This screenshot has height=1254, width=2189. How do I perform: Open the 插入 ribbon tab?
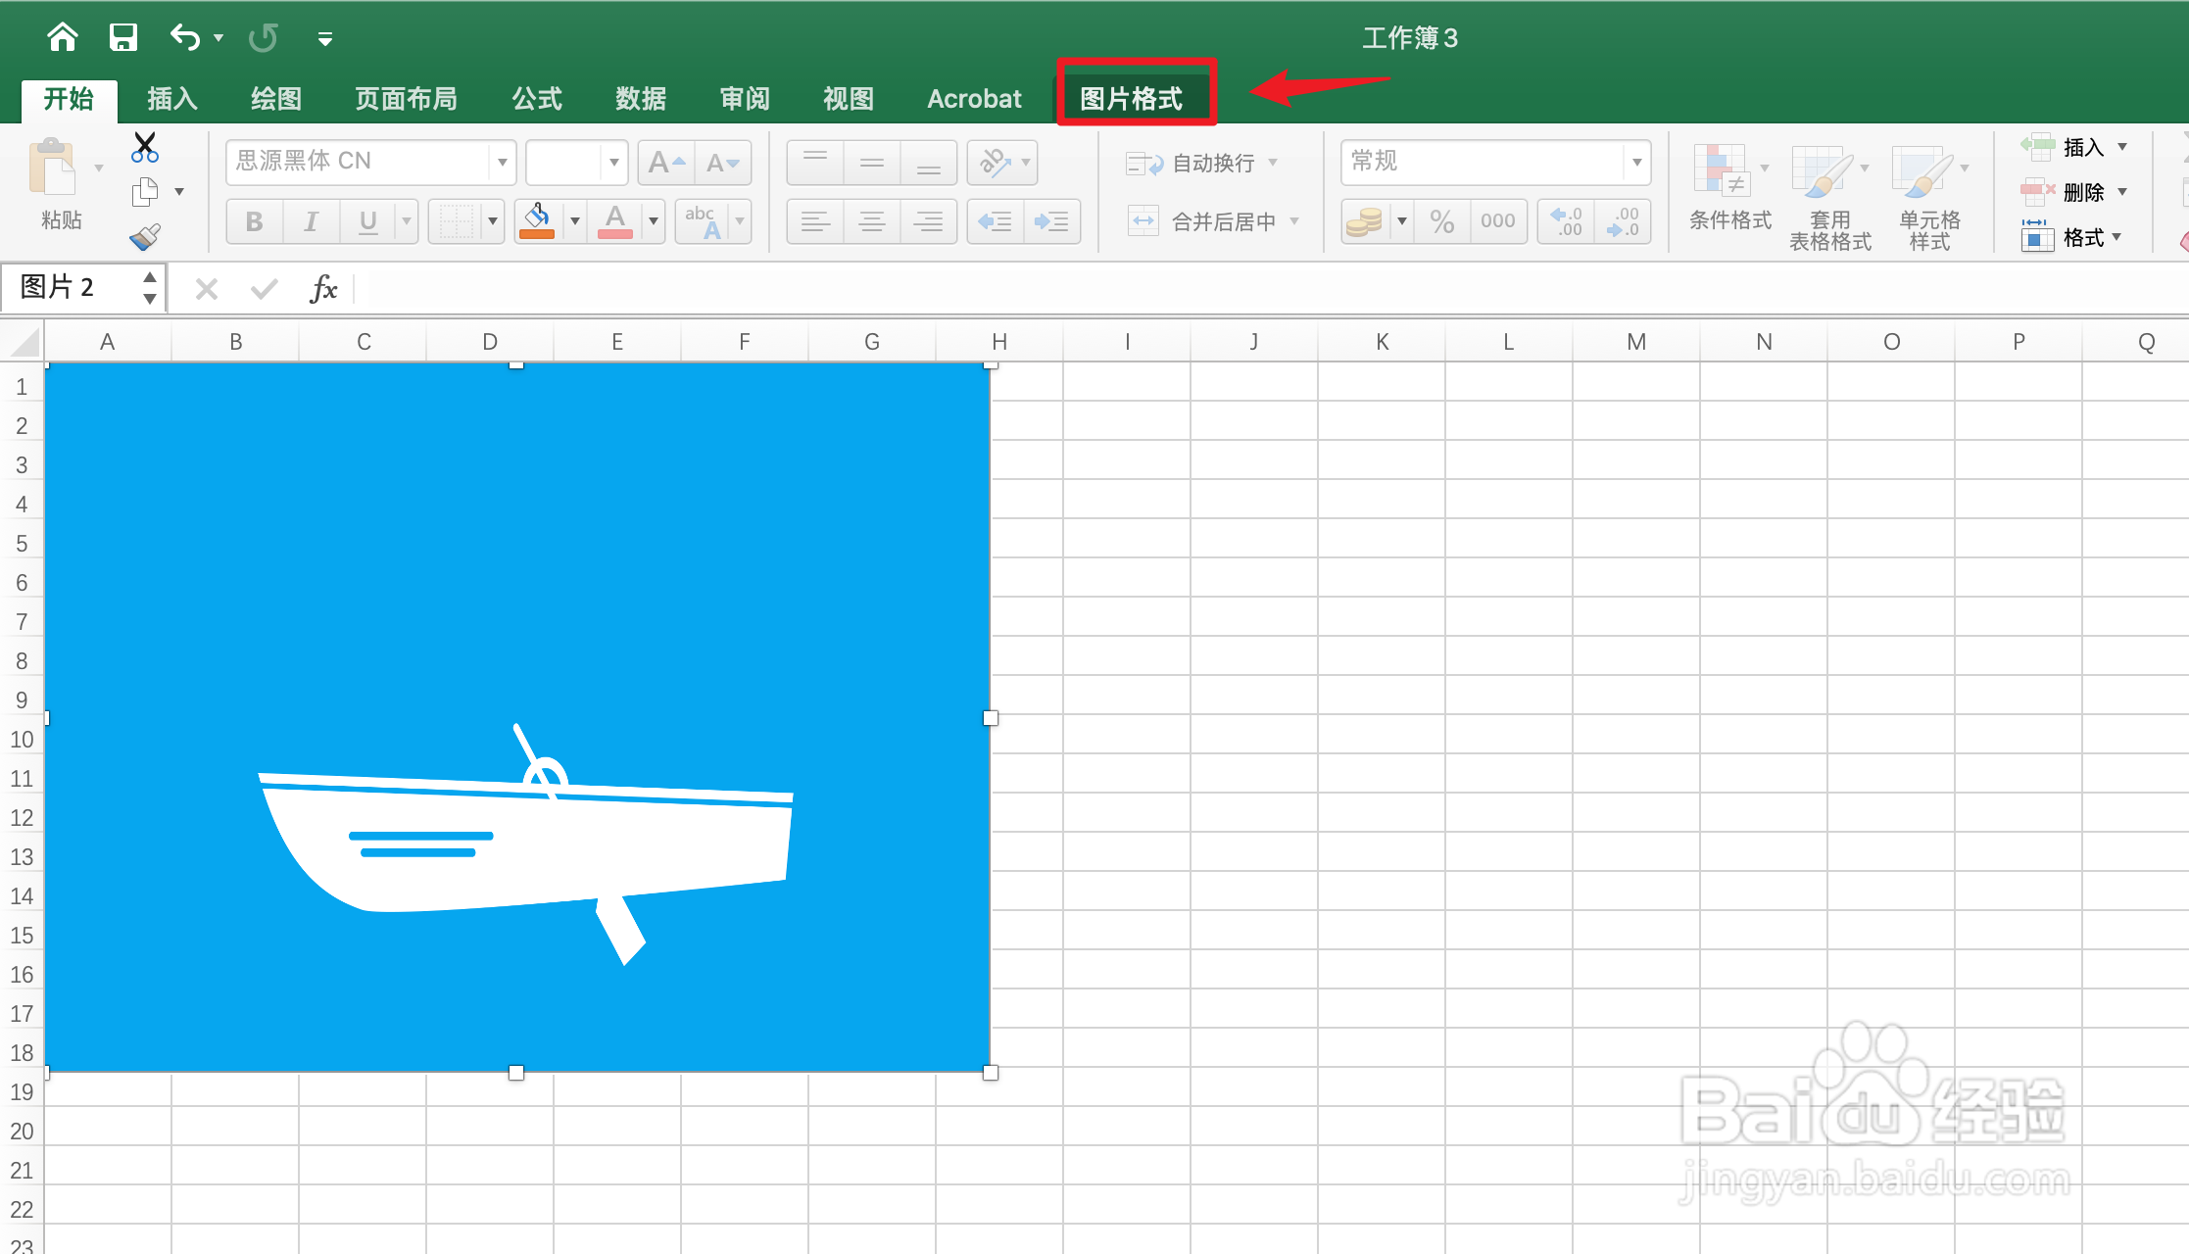(172, 98)
